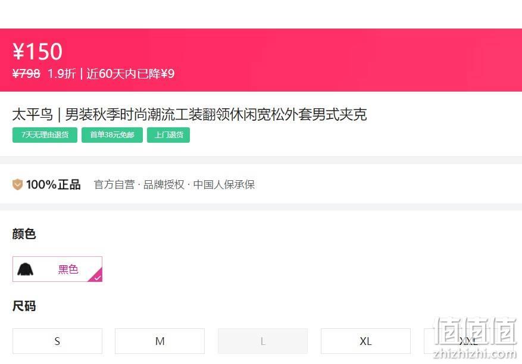The height and width of the screenshot is (364, 522).
Task: Click the 首单38元免邮 tag
Action: [x=112, y=135]
